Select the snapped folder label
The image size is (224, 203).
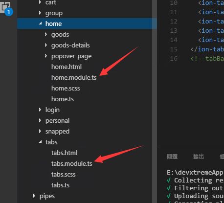tap(57, 132)
